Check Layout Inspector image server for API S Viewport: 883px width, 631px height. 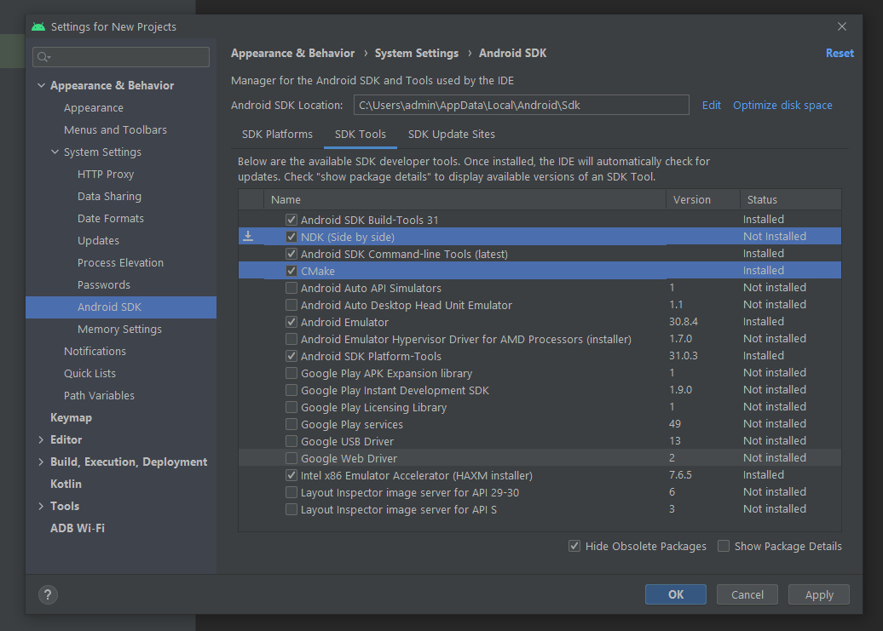coord(291,509)
